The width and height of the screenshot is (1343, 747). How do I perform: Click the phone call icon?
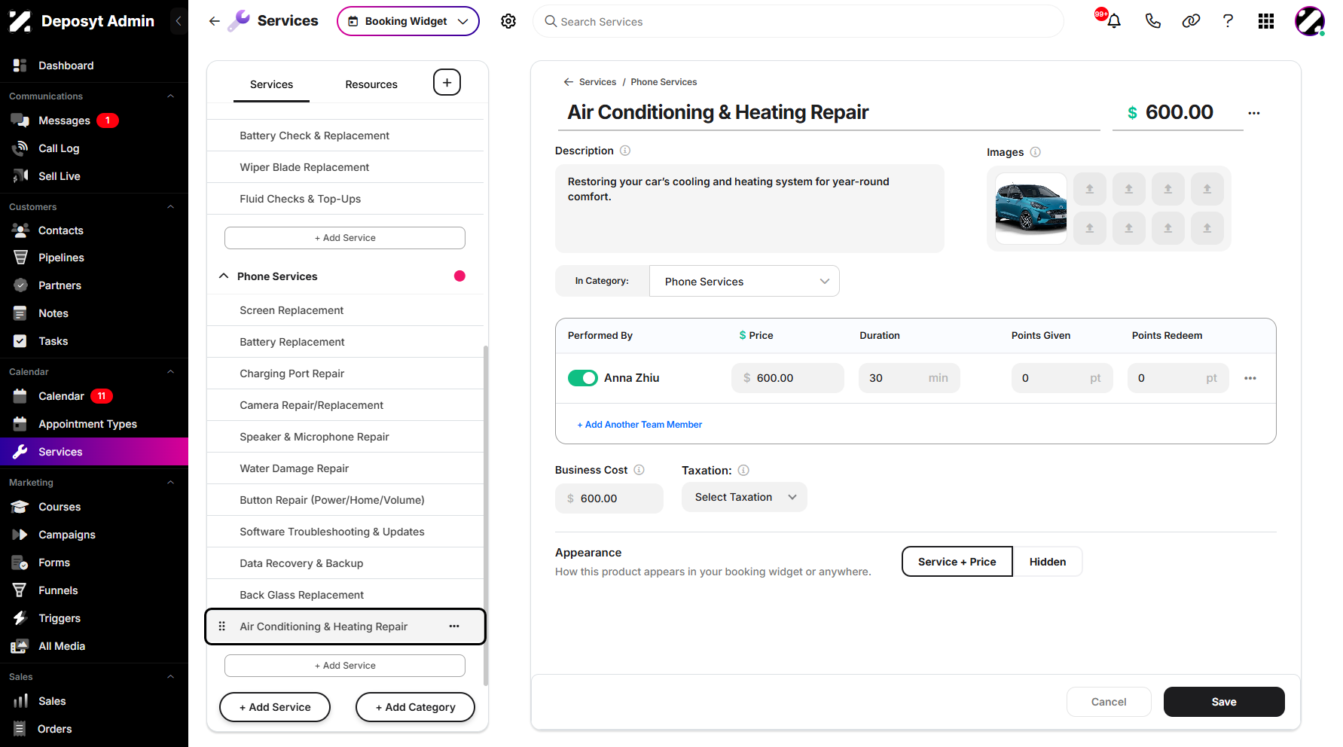tap(1152, 21)
